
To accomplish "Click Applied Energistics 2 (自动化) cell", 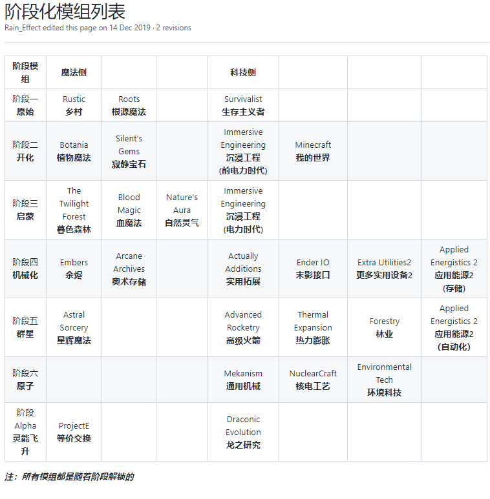I will coord(454,327).
